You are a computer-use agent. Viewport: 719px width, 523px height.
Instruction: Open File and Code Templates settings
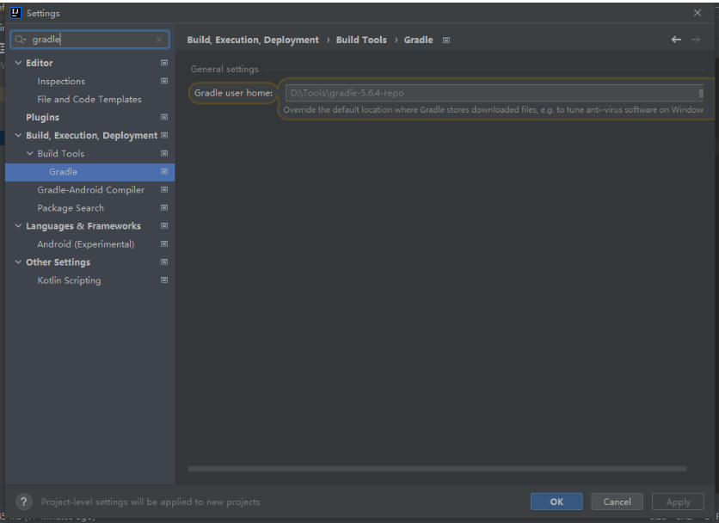pyautogui.click(x=89, y=100)
